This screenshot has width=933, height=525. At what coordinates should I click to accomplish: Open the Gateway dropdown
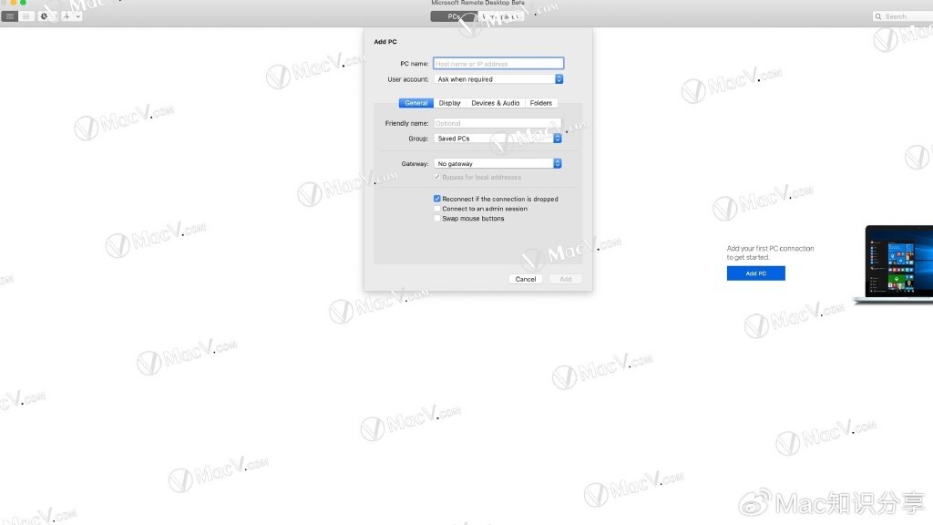pos(497,163)
